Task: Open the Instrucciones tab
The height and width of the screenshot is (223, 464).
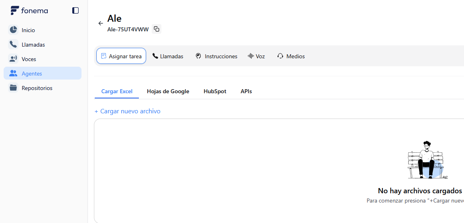Action: coord(216,56)
